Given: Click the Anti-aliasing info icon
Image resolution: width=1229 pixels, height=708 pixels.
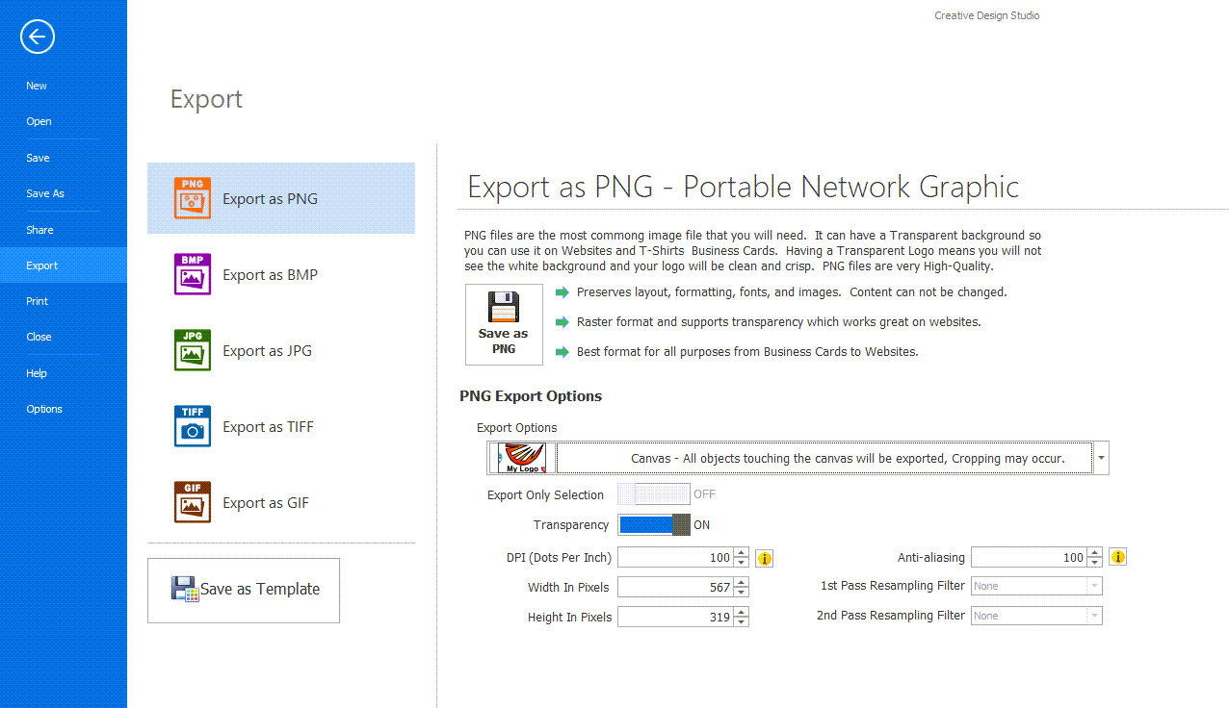Looking at the screenshot, I should [x=1118, y=557].
